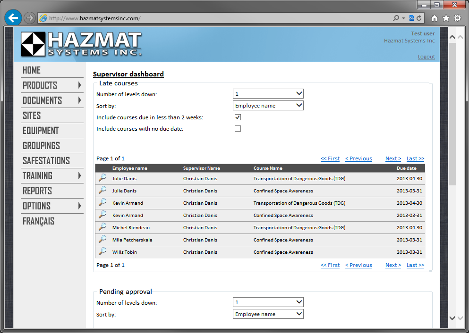
Task: Click page scrollbar down arrow
Action: pyautogui.click(x=452, y=318)
